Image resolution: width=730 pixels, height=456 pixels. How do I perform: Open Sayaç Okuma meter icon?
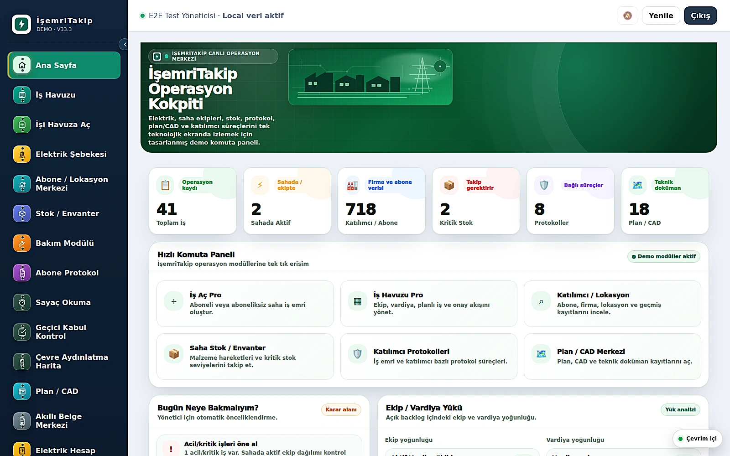pyautogui.click(x=22, y=302)
